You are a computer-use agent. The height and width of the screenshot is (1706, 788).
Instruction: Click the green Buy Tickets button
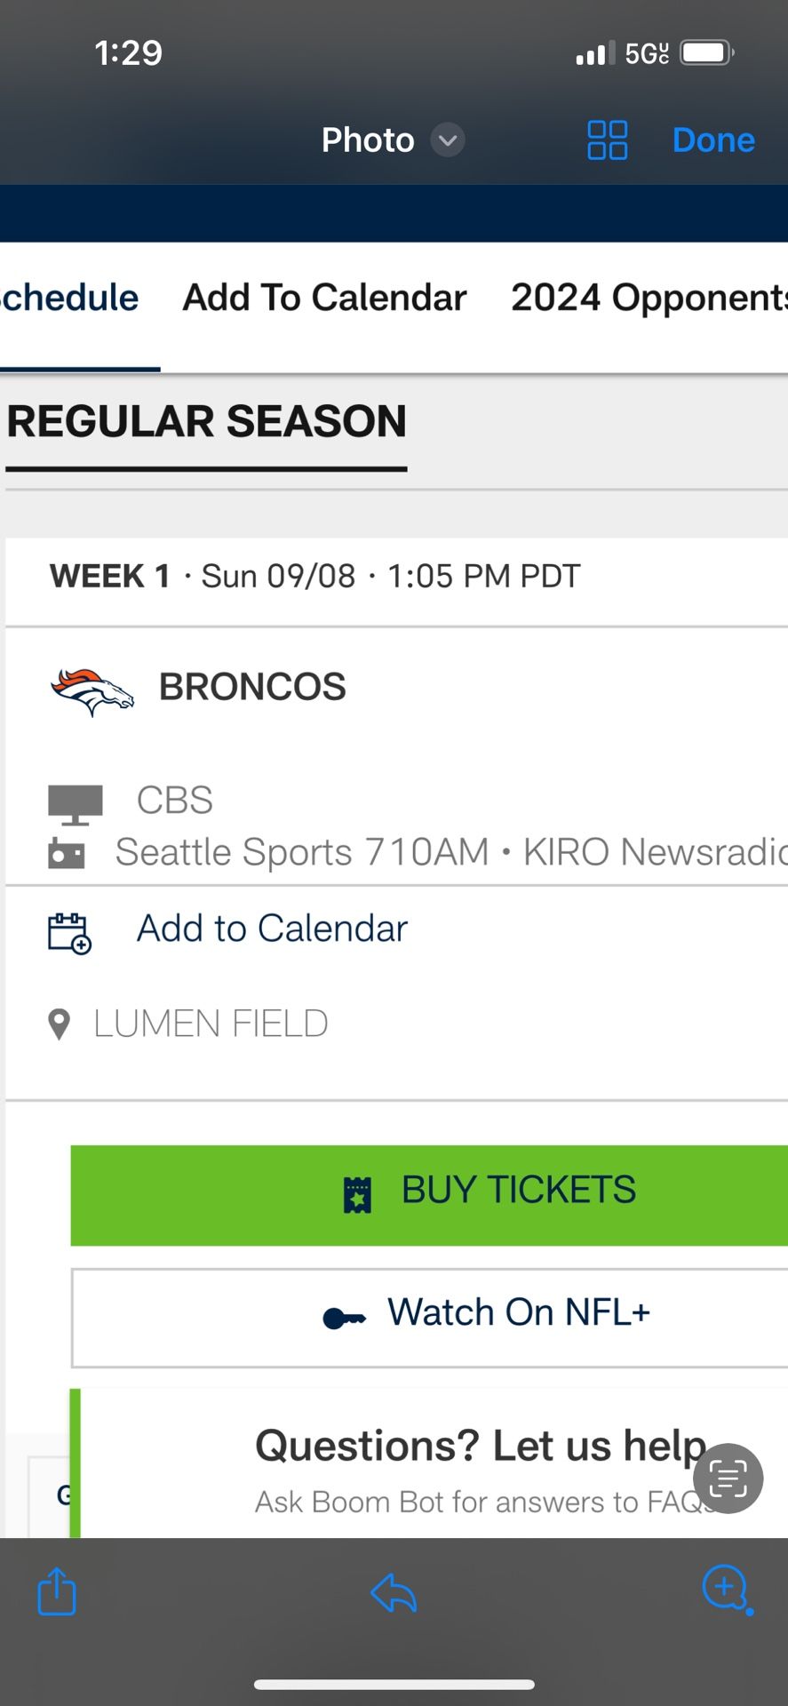(429, 1195)
